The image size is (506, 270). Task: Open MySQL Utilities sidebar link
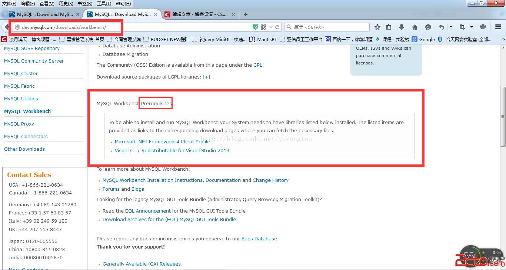[21, 99]
